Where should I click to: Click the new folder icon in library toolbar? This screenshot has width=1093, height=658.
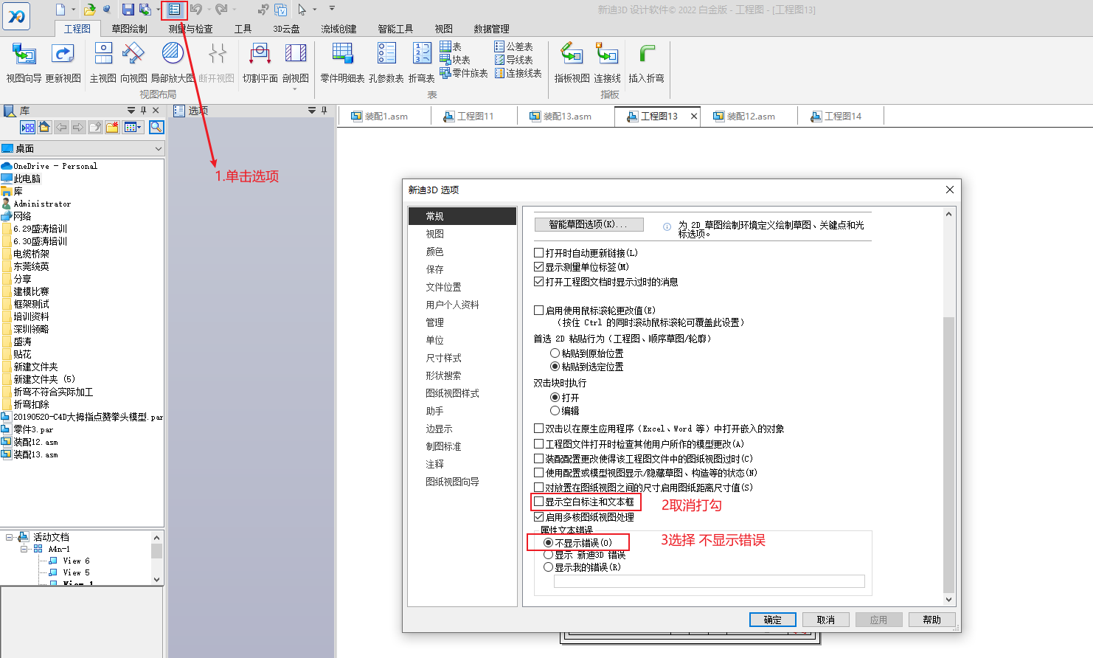(112, 127)
